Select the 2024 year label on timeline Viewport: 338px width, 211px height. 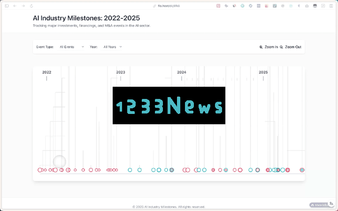click(x=182, y=72)
